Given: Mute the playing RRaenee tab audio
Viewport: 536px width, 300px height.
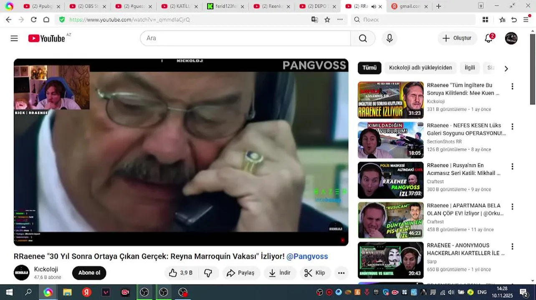Looking at the screenshot, I should tap(373, 6).
